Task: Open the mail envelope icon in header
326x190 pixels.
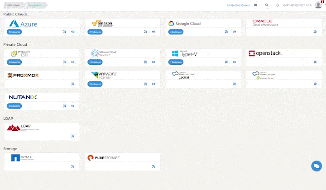Action: (256, 5)
